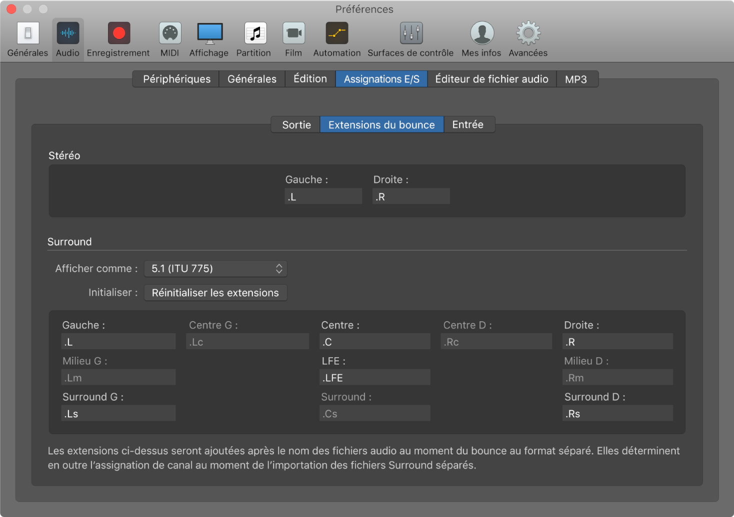The width and height of the screenshot is (734, 517).
Task: Close the Préférences window
Action: click(11, 9)
